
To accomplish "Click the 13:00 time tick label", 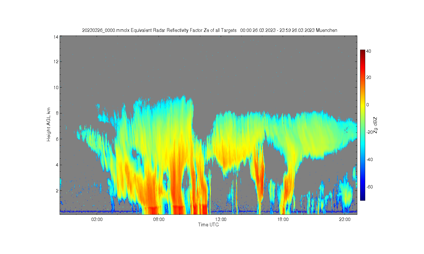I will (x=221, y=219).
